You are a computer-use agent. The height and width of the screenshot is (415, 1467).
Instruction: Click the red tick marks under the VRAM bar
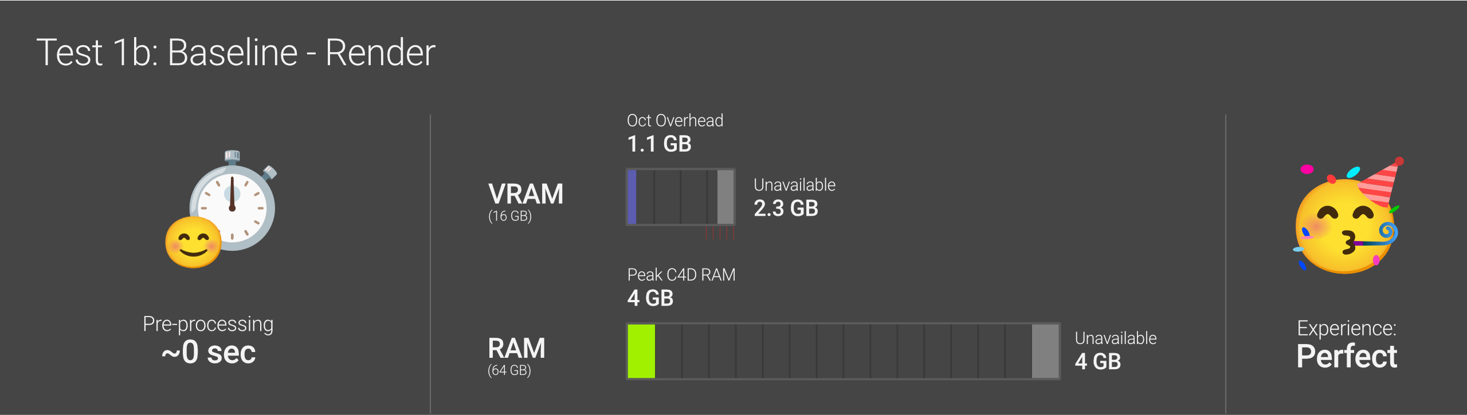click(x=720, y=232)
